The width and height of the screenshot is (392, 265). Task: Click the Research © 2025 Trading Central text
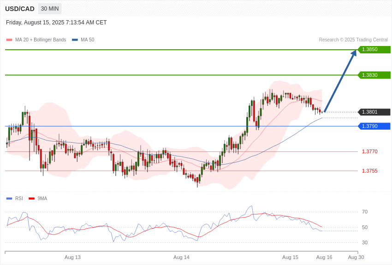coord(353,40)
